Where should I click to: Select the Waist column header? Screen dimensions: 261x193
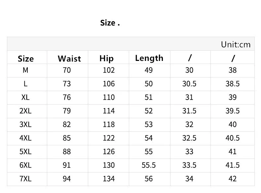pos(69,59)
